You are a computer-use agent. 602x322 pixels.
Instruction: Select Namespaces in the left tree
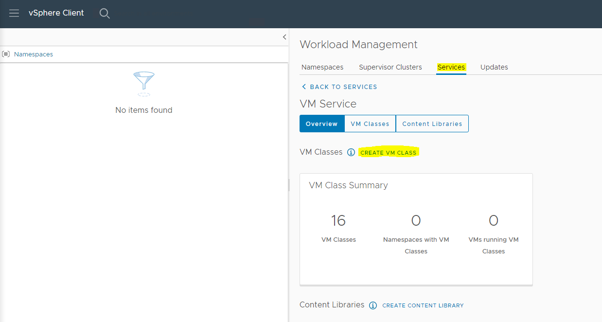click(34, 54)
